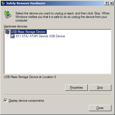Click the Display device components label text
Image resolution: width=115 pixels, height=115 pixels.
(26, 101)
